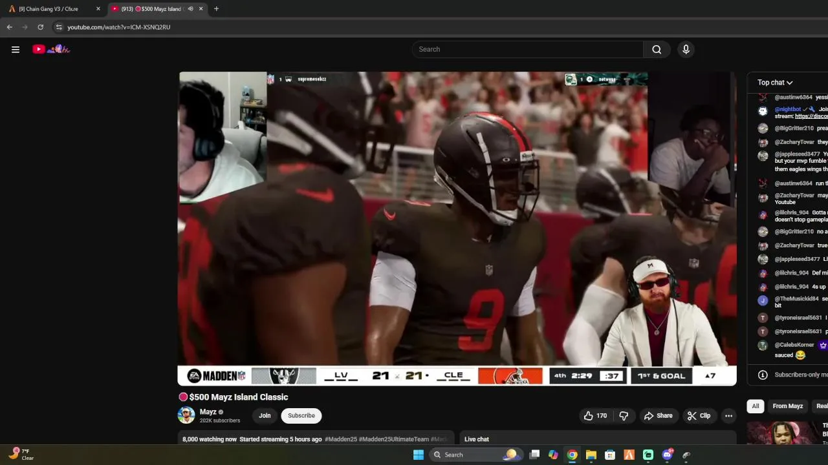Click the Share button
The height and width of the screenshot is (465, 828).
658,416
